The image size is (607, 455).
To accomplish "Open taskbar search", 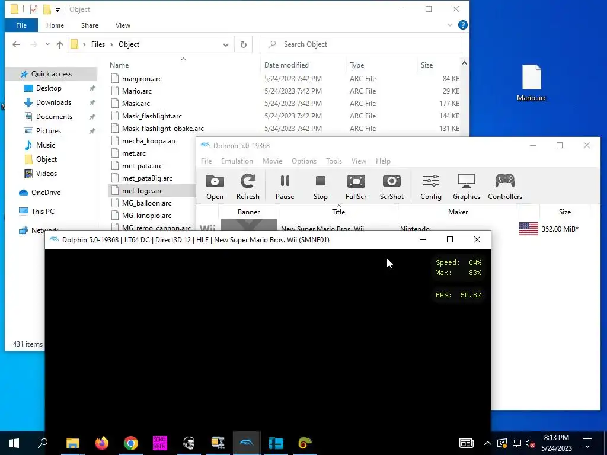I will point(43,443).
